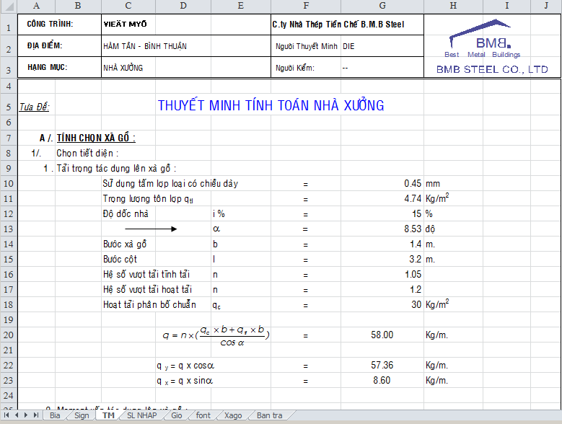The height and width of the screenshot is (424, 562).
Task: Click the 'Người Kiểm:' cell
Action: click(306, 67)
